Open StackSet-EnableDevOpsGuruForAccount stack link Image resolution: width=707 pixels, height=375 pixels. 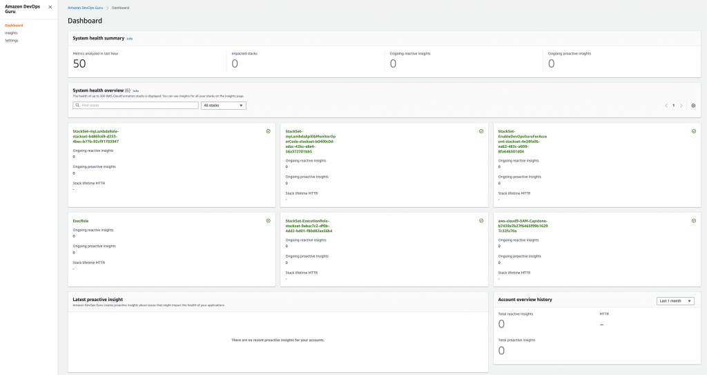coord(523,142)
